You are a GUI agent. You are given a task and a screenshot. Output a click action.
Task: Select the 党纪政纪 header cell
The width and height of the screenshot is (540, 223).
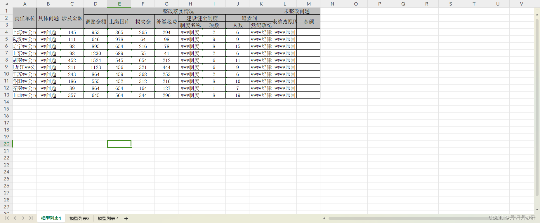click(261, 25)
